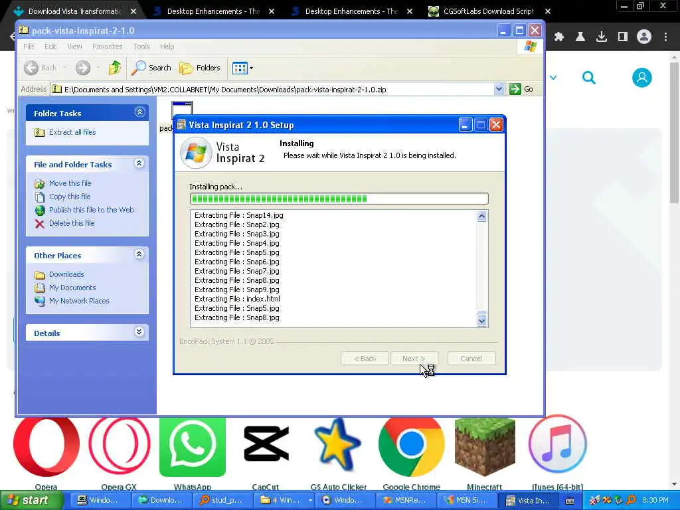Viewport: 680px width, 510px height.
Task: Click the Forward arrow in Explorer toolbar
Action: tap(83, 68)
